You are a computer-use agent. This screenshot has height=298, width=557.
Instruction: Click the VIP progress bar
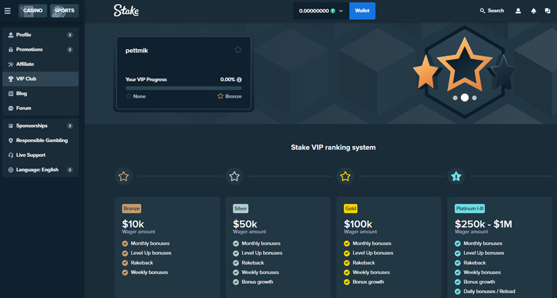coord(183,88)
